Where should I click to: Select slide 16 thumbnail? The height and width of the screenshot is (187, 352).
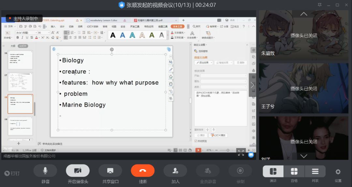click(20, 60)
